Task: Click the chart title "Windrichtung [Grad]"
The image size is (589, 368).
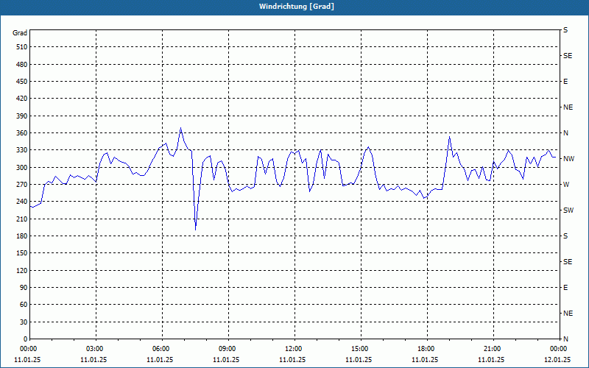Action: (297, 7)
